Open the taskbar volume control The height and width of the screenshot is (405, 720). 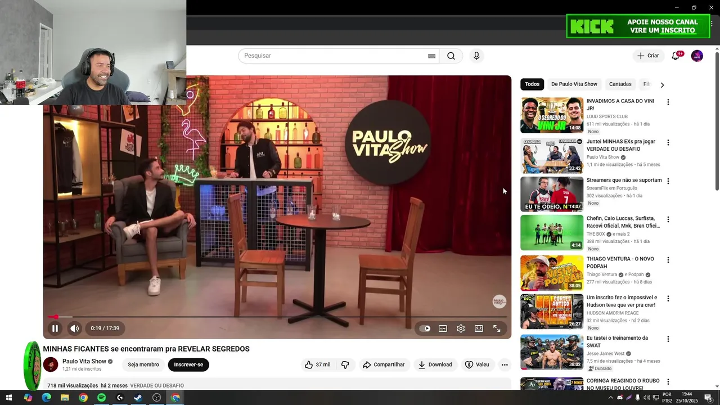(x=647, y=398)
